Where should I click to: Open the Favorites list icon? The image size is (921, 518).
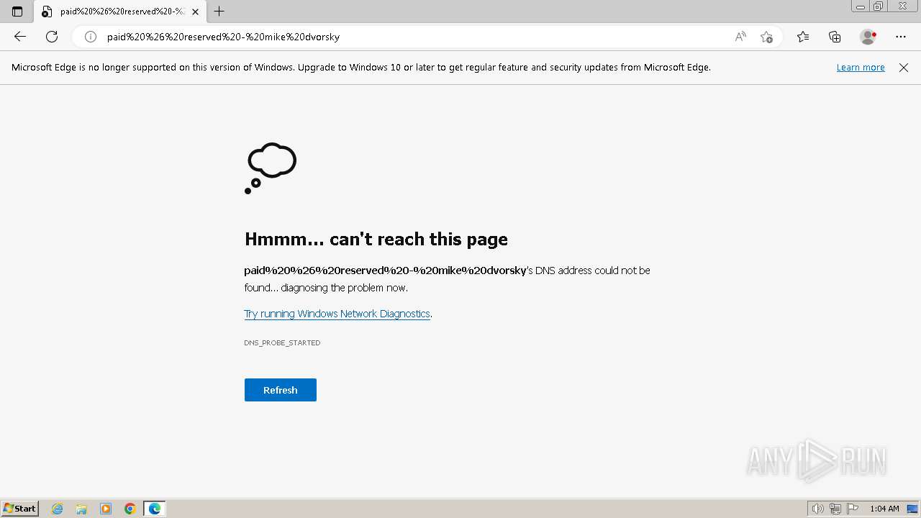pyautogui.click(x=803, y=37)
